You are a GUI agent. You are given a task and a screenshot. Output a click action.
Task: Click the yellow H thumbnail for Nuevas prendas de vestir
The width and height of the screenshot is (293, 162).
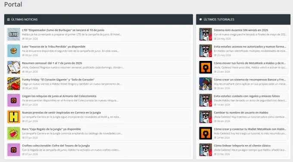click(14, 117)
